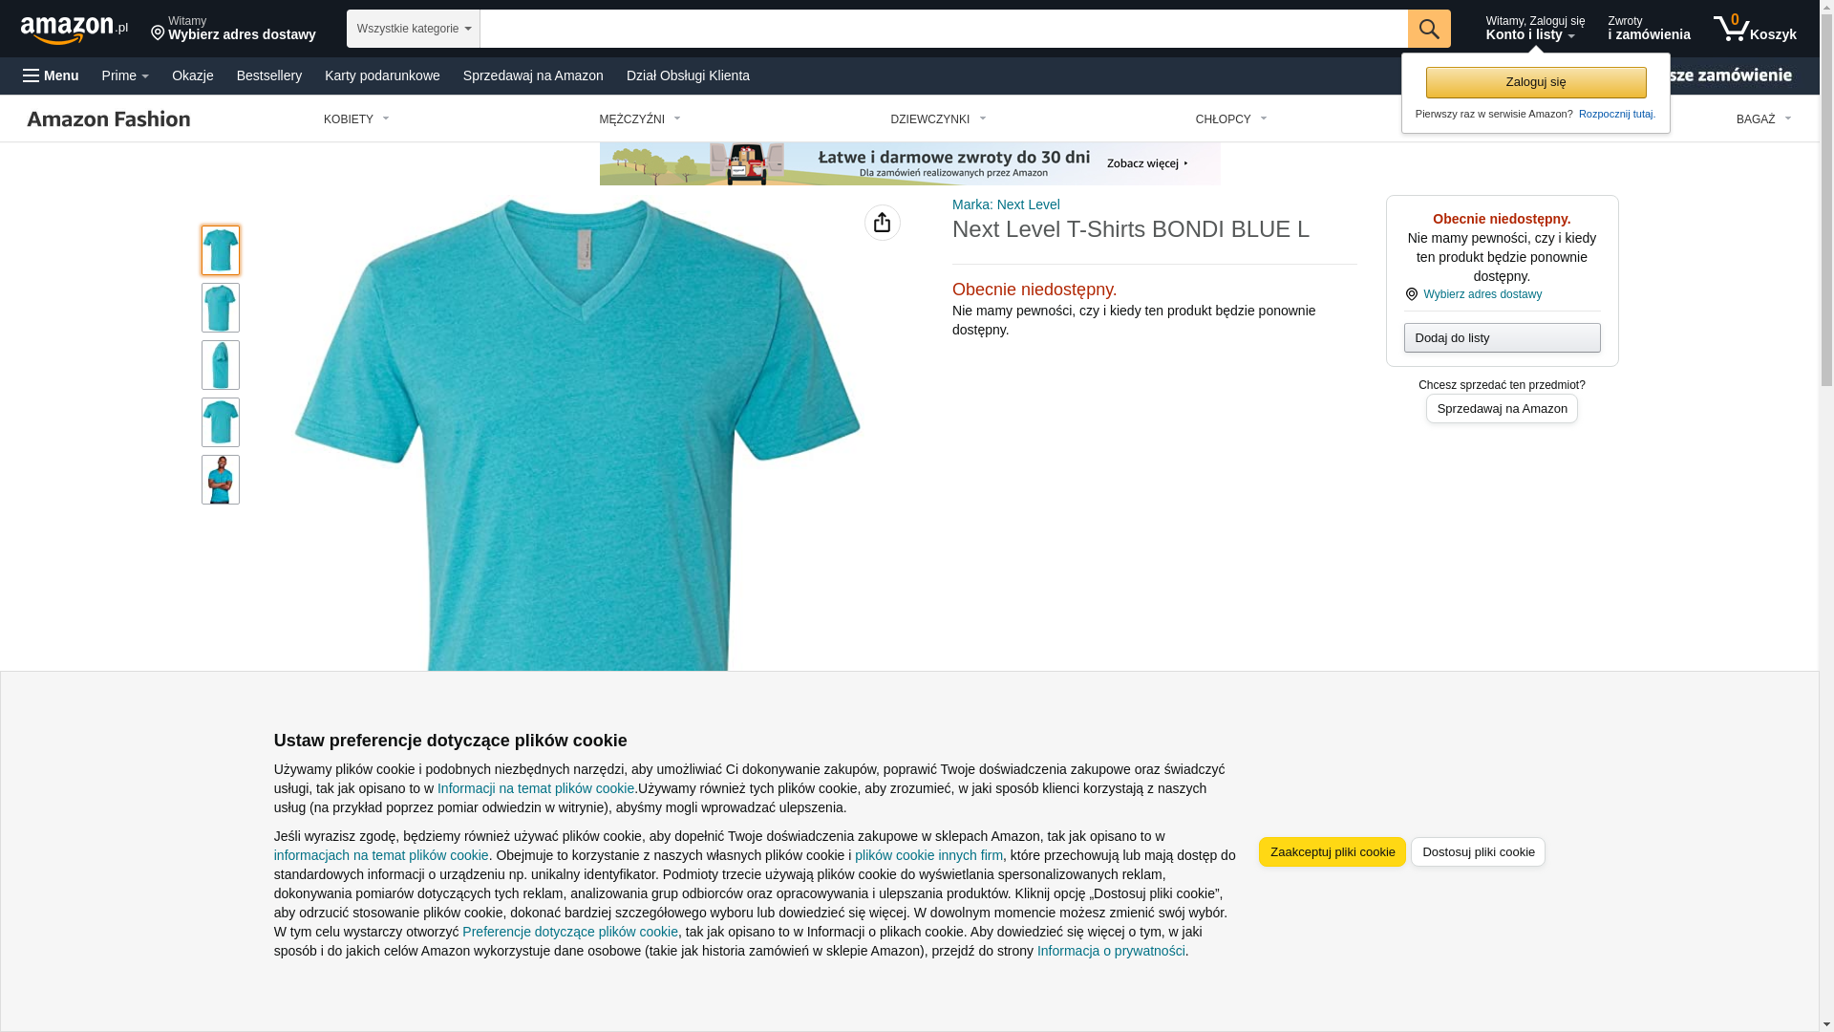This screenshot has width=1834, height=1032.
Task: Open the shopping cart Koszyk icon
Action: 1755,29
